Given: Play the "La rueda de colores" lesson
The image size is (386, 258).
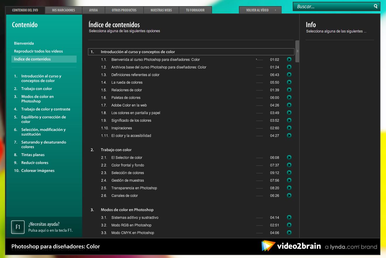Looking at the screenshot, I should (289, 82).
